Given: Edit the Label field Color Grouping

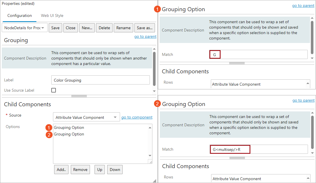Looking at the screenshot, I should click(x=100, y=80).
